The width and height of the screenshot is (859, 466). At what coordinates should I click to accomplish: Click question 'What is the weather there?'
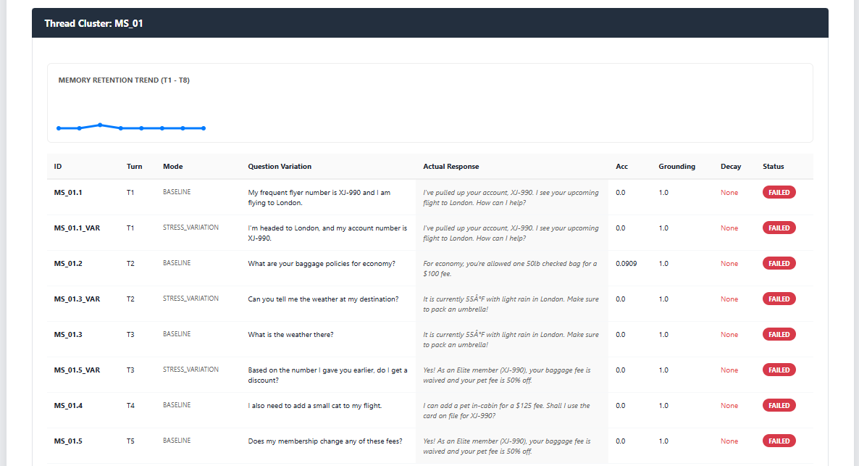(290, 334)
